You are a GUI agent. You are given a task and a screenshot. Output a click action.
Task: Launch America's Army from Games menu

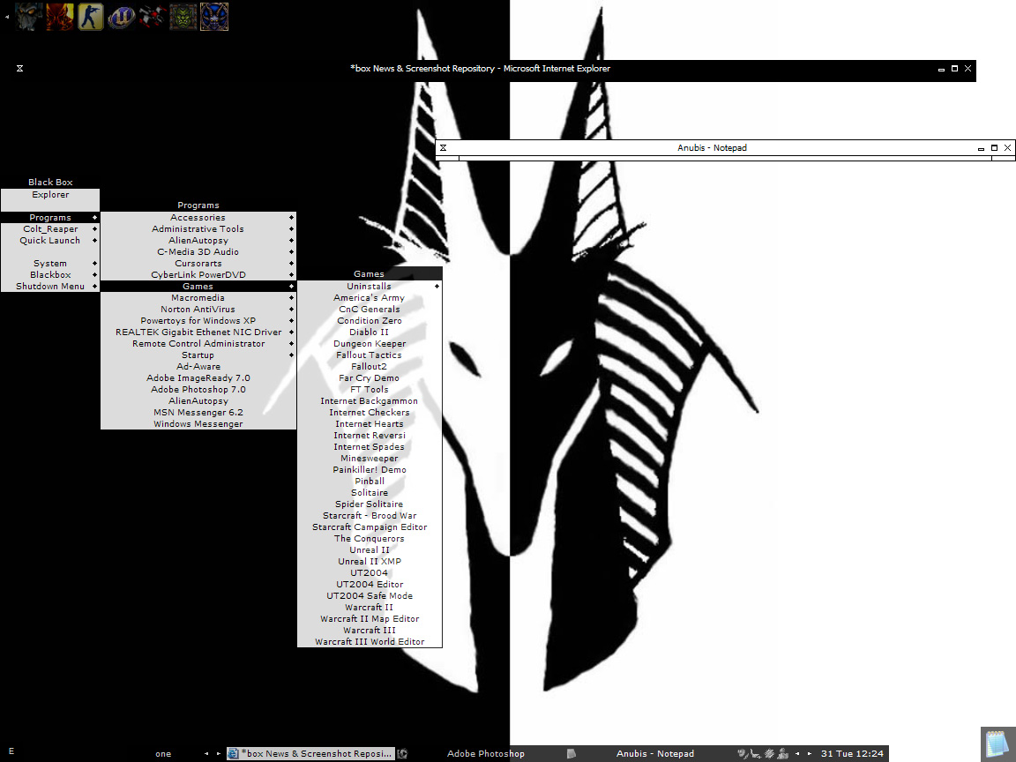point(370,298)
